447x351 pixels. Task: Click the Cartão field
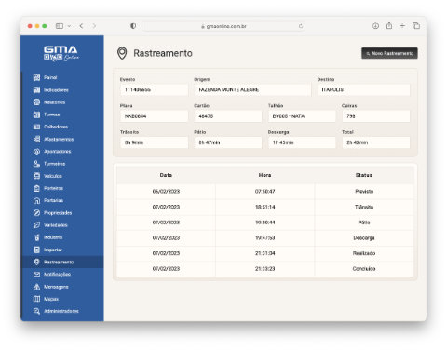pos(228,116)
